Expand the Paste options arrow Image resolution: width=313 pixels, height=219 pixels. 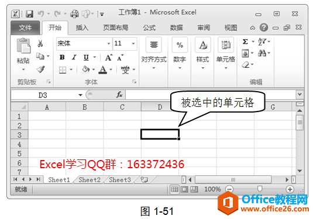23,69
